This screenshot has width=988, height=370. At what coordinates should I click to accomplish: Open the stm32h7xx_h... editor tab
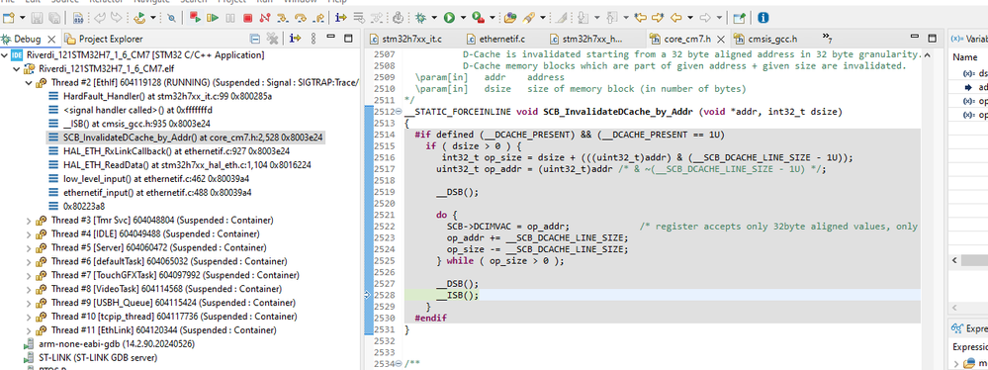(x=586, y=40)
